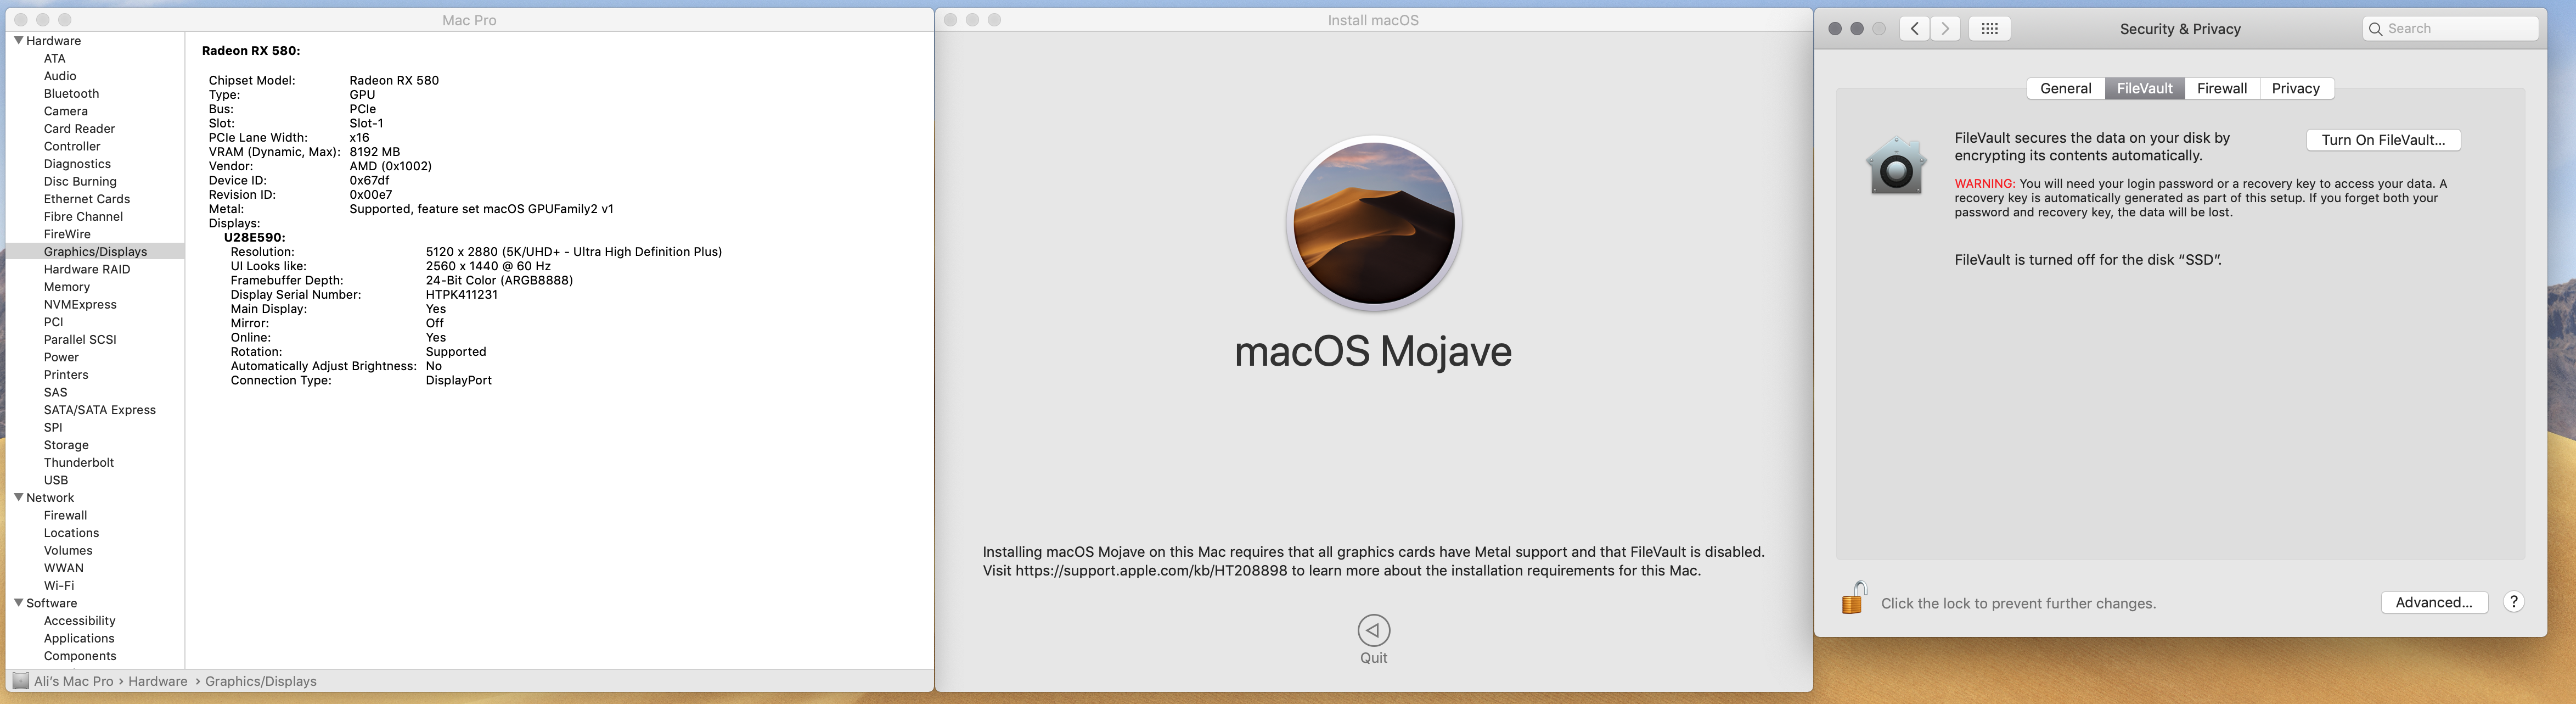2576x704 pixels.
Task: Go back with the left chevron button
Action: [x=1914, y=29]
